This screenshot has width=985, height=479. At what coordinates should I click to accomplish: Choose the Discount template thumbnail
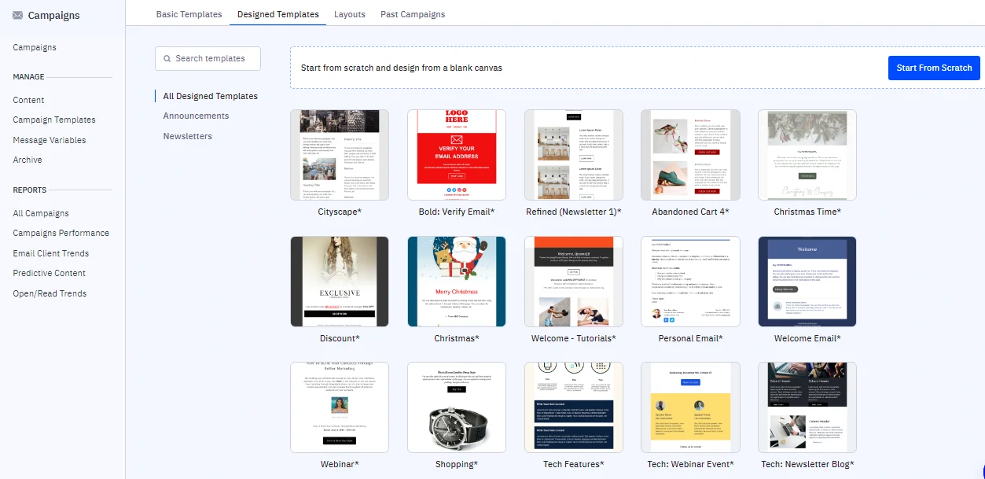click(340, 282)
